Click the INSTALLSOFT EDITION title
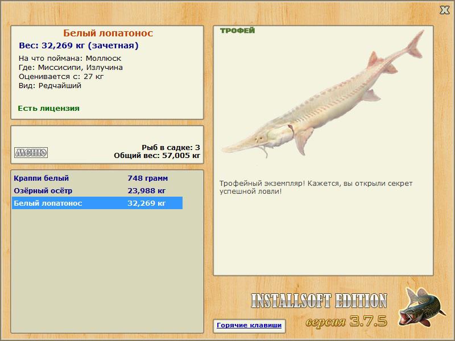 click(319, 301)
